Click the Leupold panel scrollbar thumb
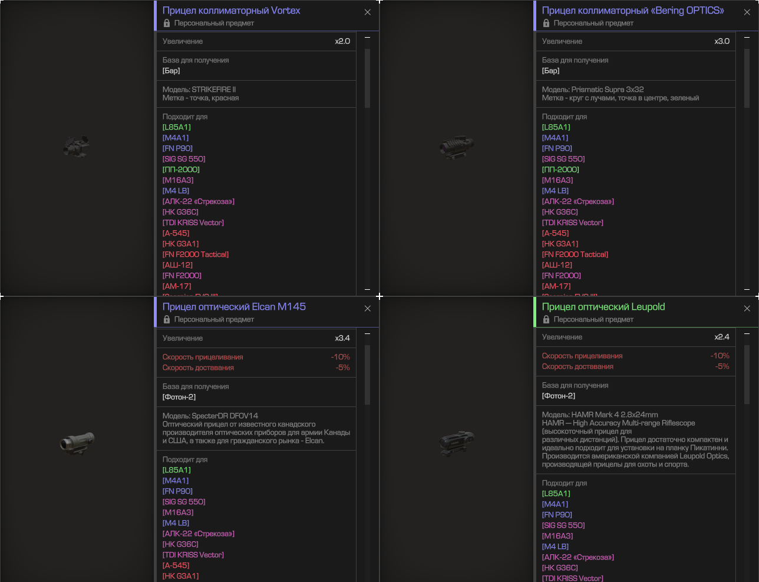The width and height of the screenshot is (759, 582). point(747,375)
